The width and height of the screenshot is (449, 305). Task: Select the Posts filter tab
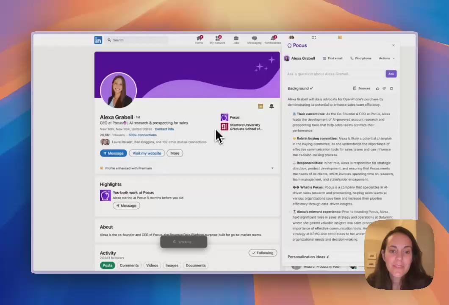pyautogui.click(x=108, y=265)
